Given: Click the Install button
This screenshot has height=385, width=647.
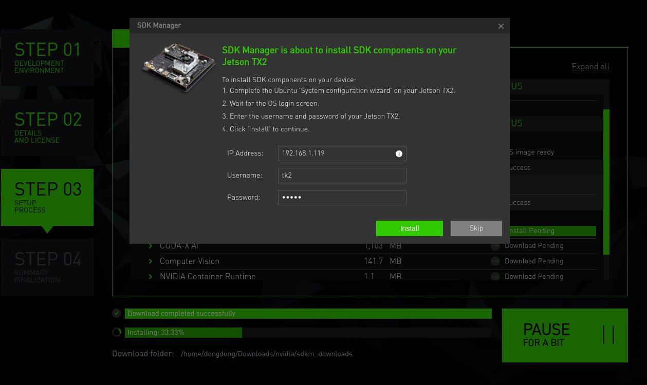Looking at the screenshot, I should point(410,228).
